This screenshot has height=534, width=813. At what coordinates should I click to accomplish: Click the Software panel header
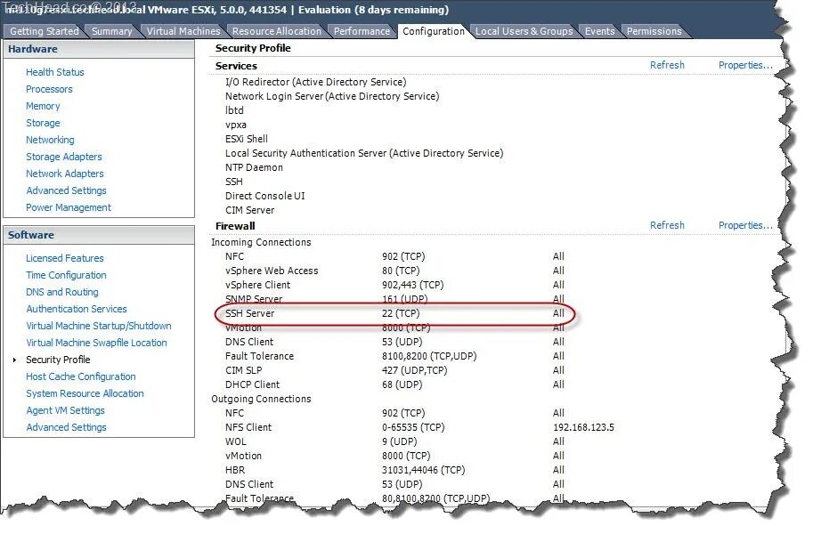click(99, 235)
